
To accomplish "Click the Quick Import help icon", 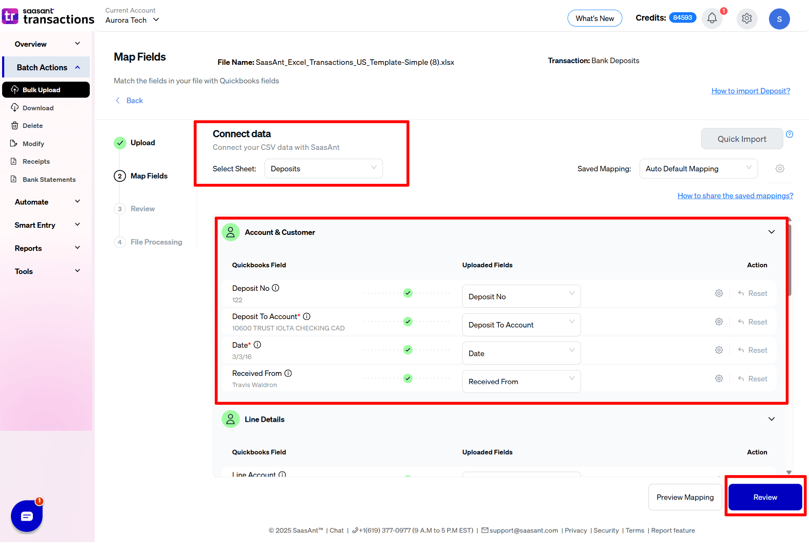I will (790, 134).
